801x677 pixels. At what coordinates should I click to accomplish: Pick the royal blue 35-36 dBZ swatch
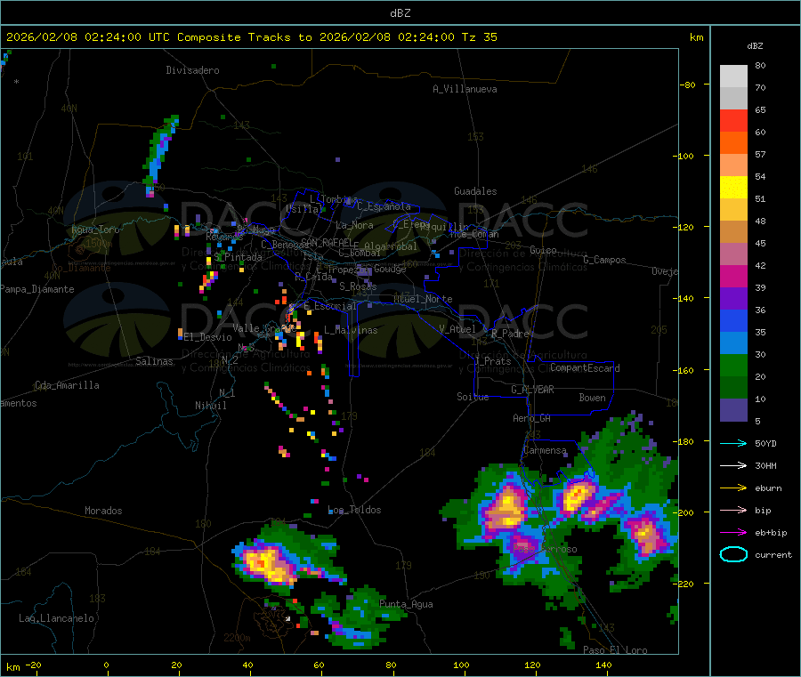click(x=733, y=321)
